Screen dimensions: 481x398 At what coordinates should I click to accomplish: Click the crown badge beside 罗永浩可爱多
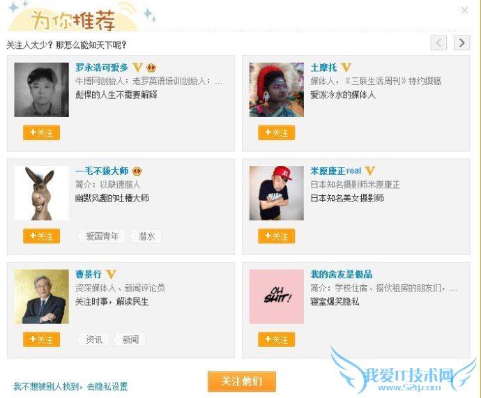(x=151, y=68)
